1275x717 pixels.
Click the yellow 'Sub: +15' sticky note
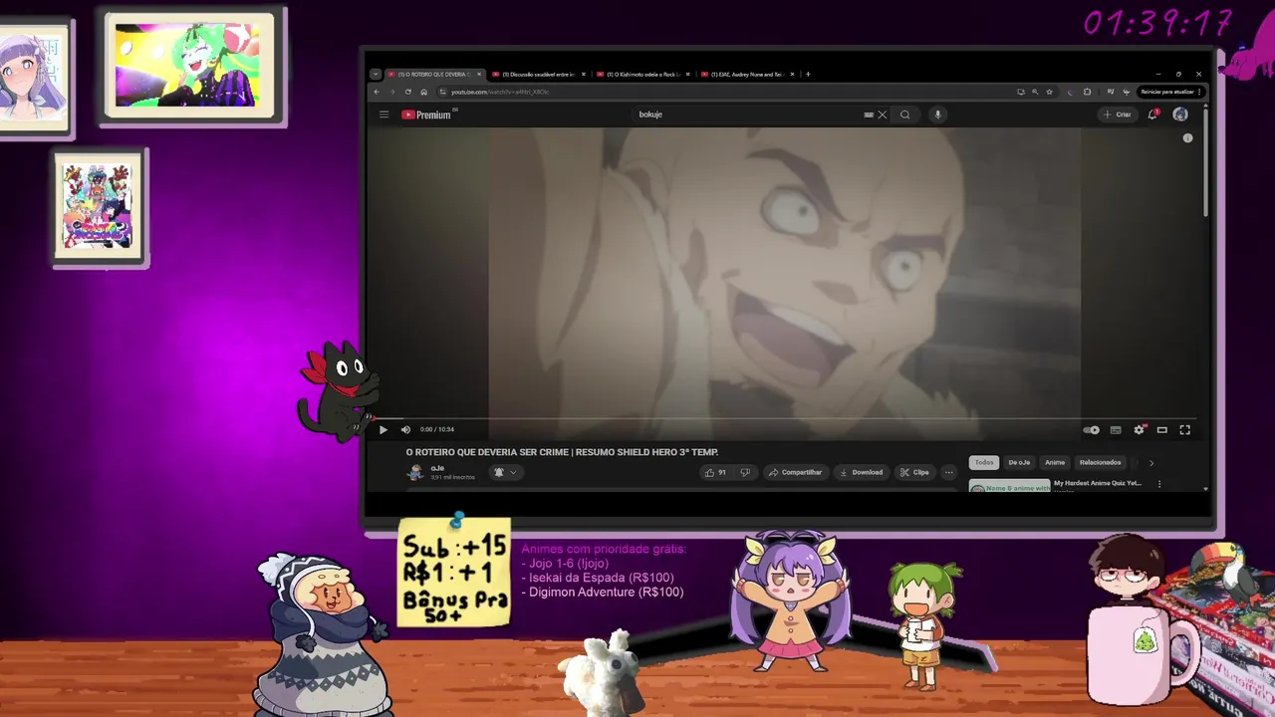tap(454, 573)
